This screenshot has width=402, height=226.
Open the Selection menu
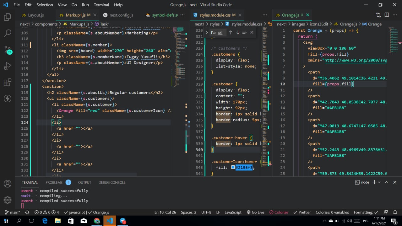(x=45, y=5)
